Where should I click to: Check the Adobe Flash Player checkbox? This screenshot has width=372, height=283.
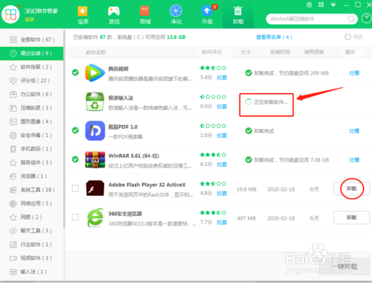click(75, 188)
